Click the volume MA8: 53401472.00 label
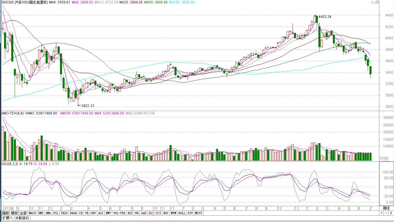The width and height of the screenshot is (394, 222). (x=140, y=113)
